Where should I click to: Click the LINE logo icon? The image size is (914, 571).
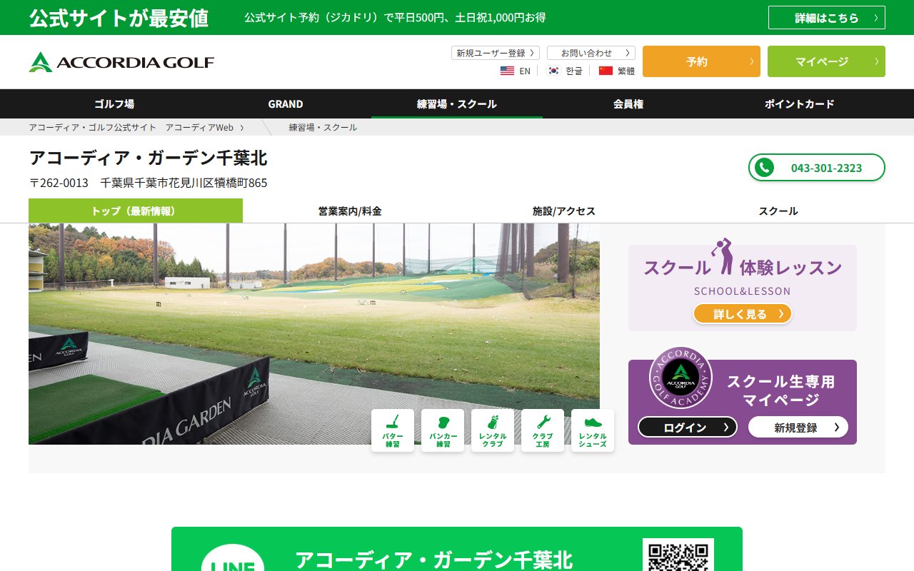click(233, 557)
